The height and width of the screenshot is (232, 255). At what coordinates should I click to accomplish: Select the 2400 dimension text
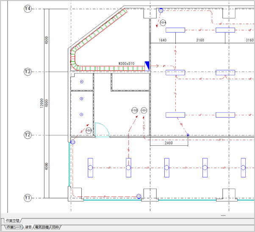pyautogui.click(x=169, y=143)
